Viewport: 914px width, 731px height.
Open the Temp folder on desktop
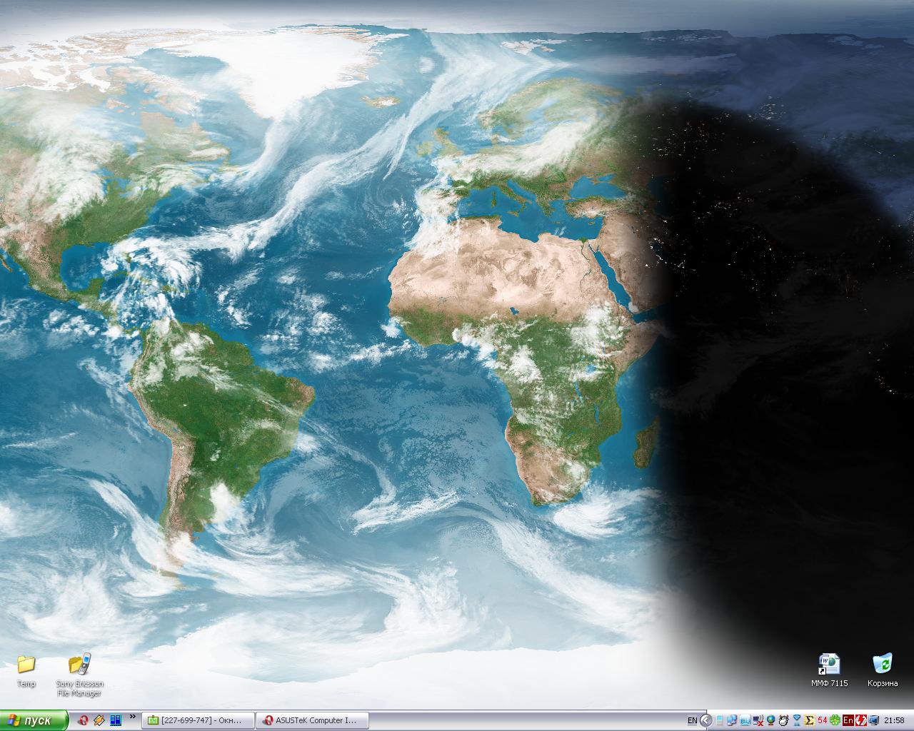(x=26, y=665)
